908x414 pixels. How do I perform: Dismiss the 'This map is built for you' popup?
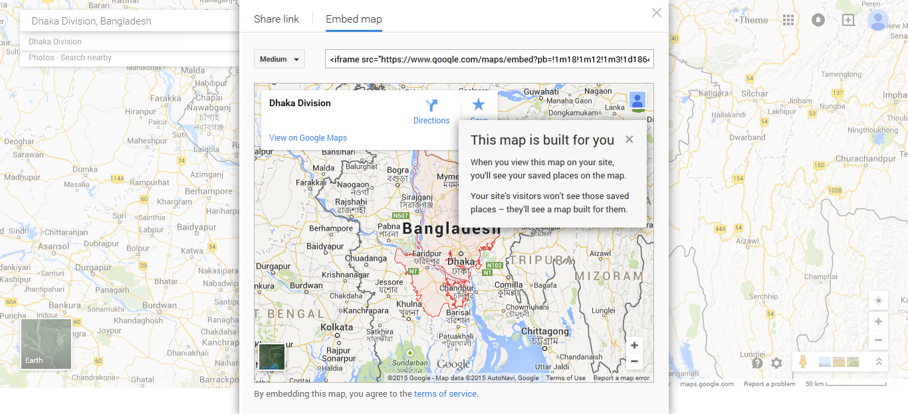coord(629,139)
